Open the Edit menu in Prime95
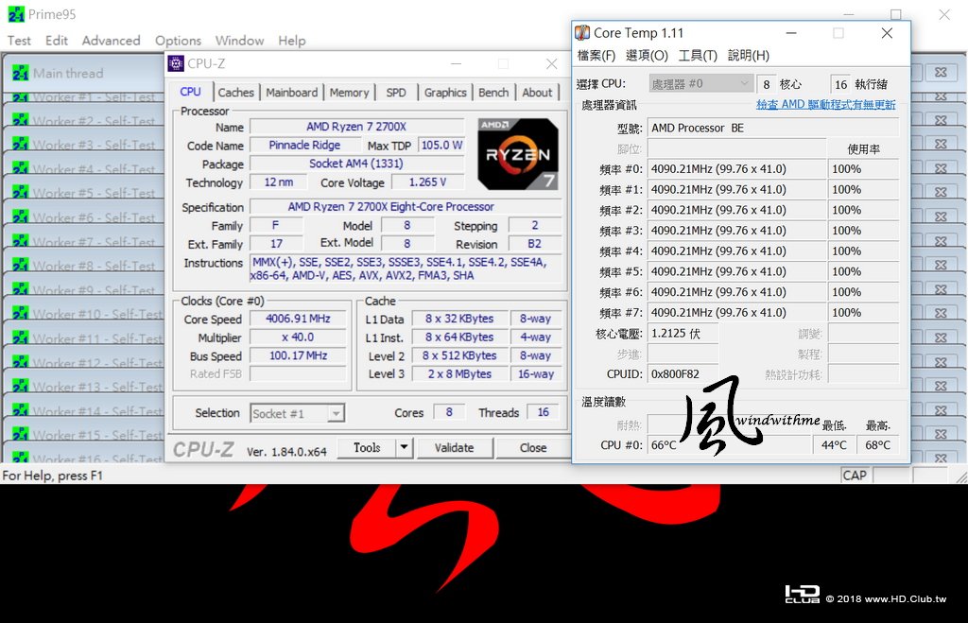The height and width of the screenshot is (623, 968). tap(56, 41)
